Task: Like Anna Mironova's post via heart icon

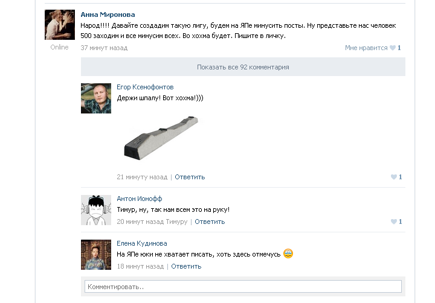Action: point(393,48)
